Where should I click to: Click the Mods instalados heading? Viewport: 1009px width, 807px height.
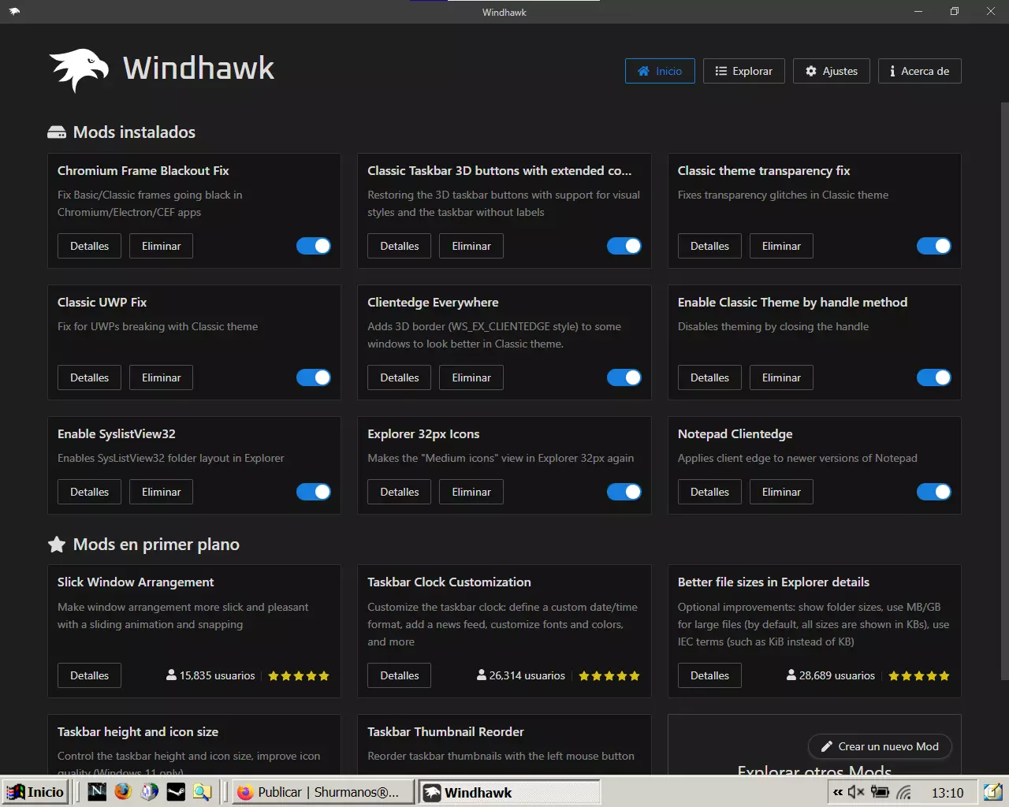click(134, 132)
